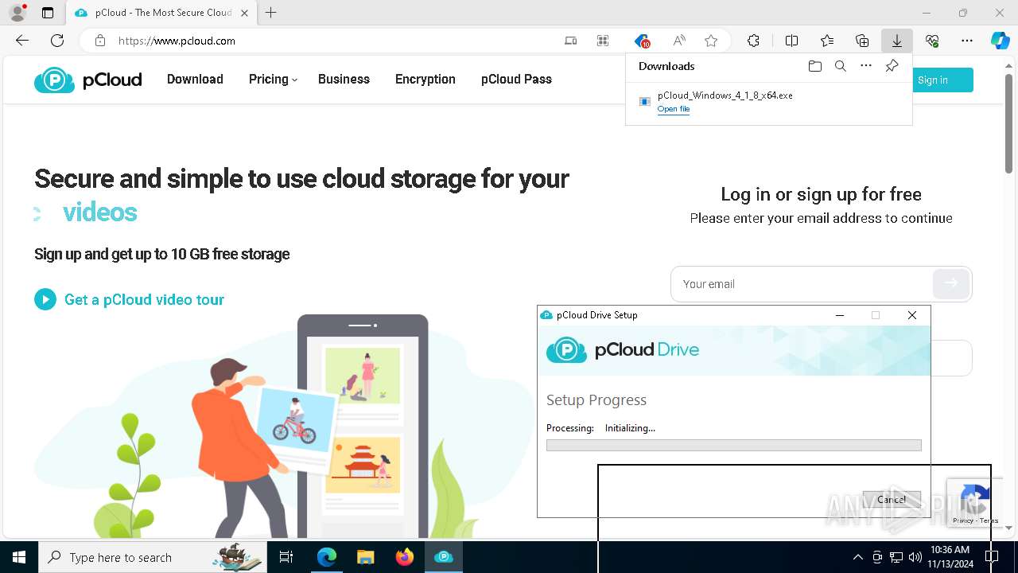Open the pCloud Pass page
This screenshot has width=1018, height=573.
pos(516,79)
